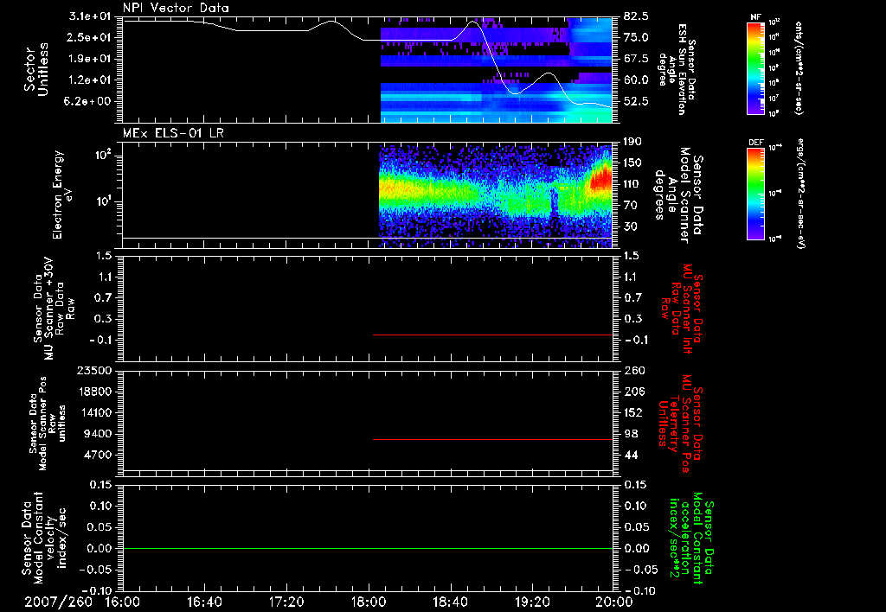The image size is (886, 612).
Task: Click the 10² electron energy tick
Action: [104, 155]
